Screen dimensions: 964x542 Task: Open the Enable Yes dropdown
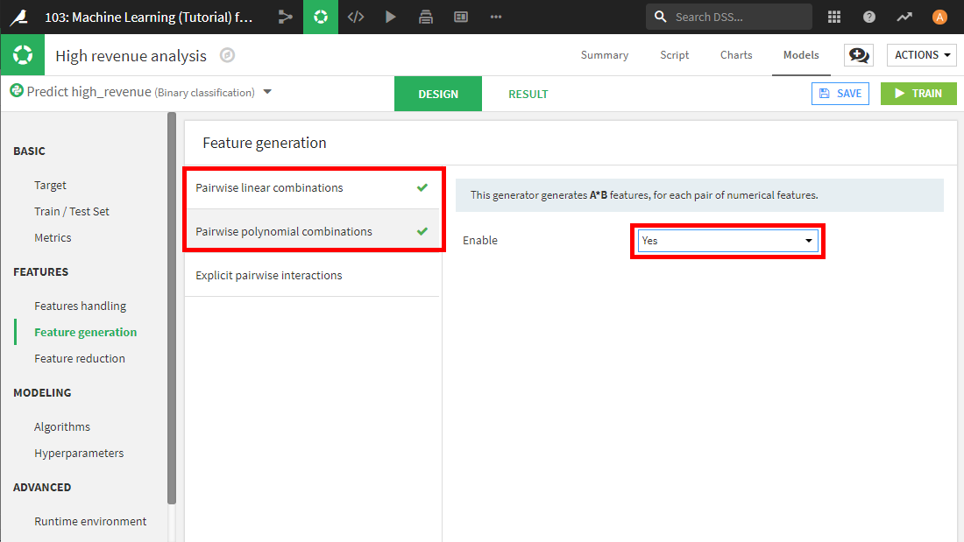coord(728,241)
